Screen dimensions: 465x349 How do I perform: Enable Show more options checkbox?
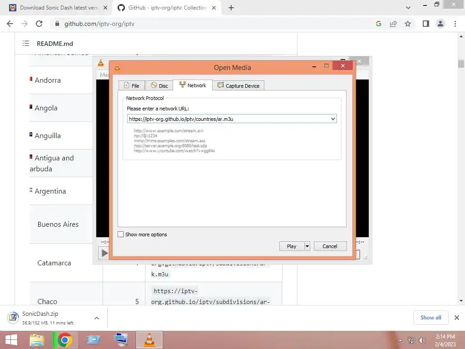(x=120, y=234)
